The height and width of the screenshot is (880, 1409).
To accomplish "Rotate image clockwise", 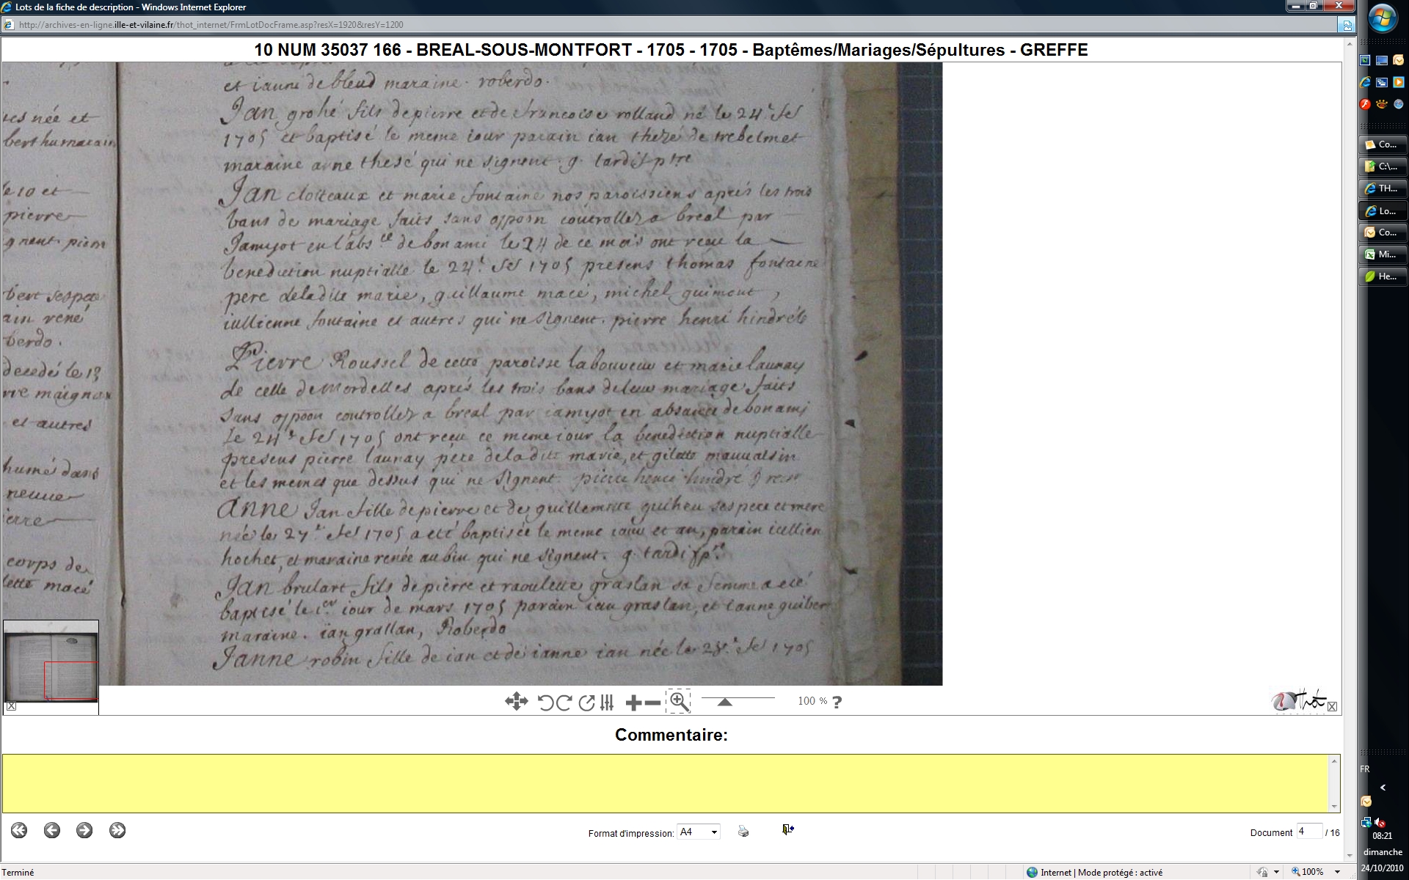I will (x=564, y=703).
